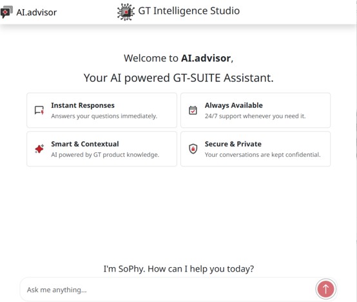Click the AI.advisor chat bubble logo icon
The image size is (357, 302).
6,12
